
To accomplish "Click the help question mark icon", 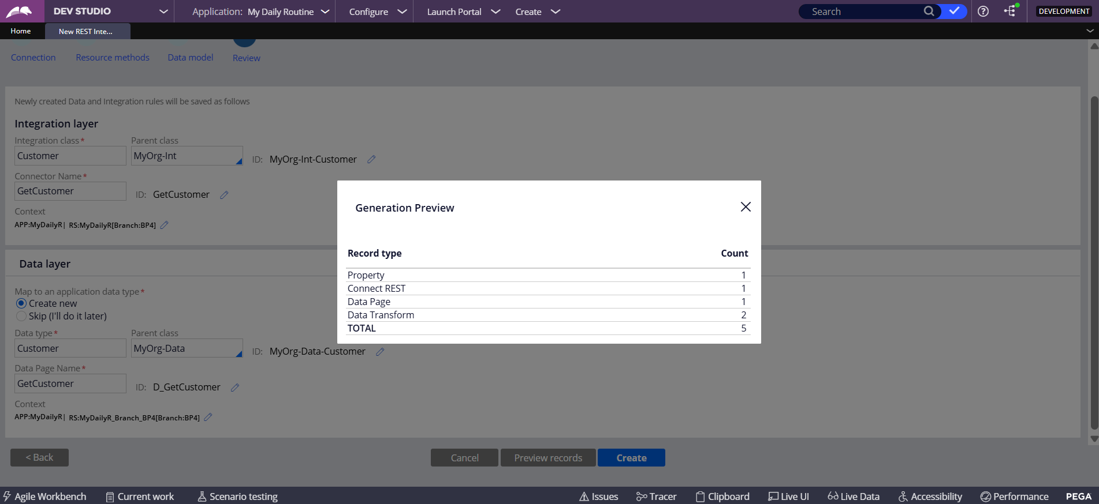I will click(x=983, y=12).
